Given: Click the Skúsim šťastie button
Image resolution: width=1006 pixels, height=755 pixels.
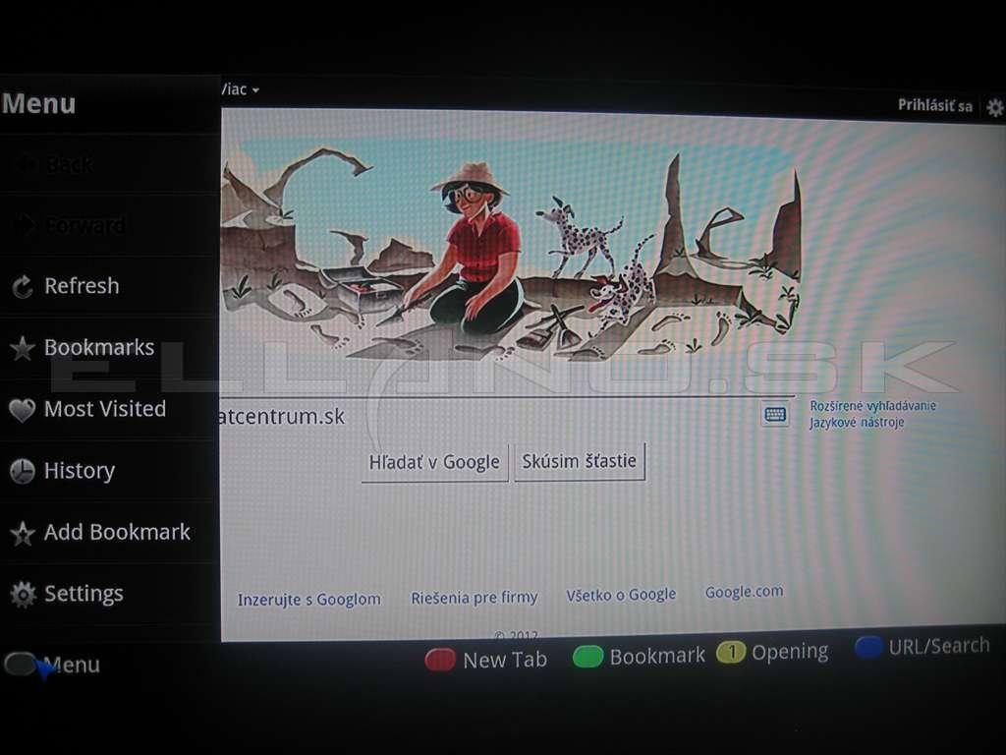Looking at the screenshot, I should click(580, 461).
